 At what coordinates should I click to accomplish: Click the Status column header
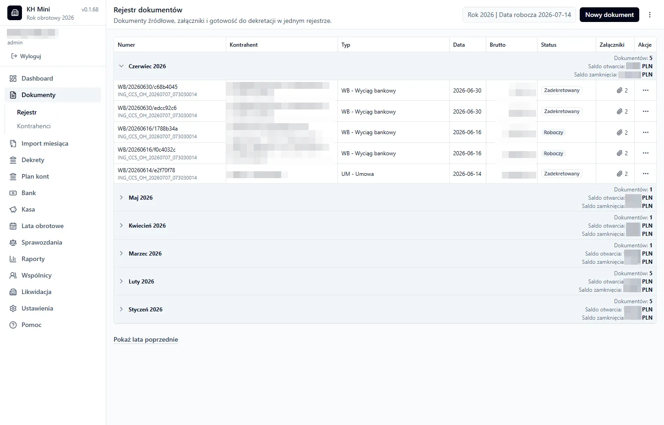(549, 45)
